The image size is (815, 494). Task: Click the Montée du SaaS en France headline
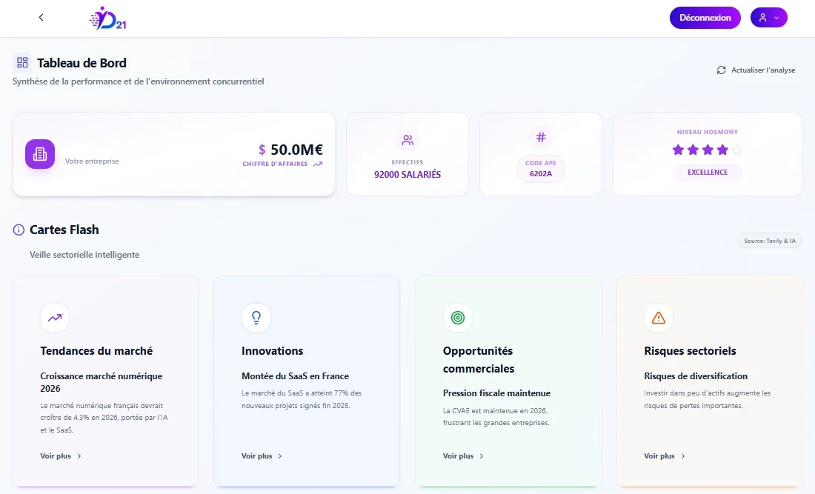click(x=295, y=376)
